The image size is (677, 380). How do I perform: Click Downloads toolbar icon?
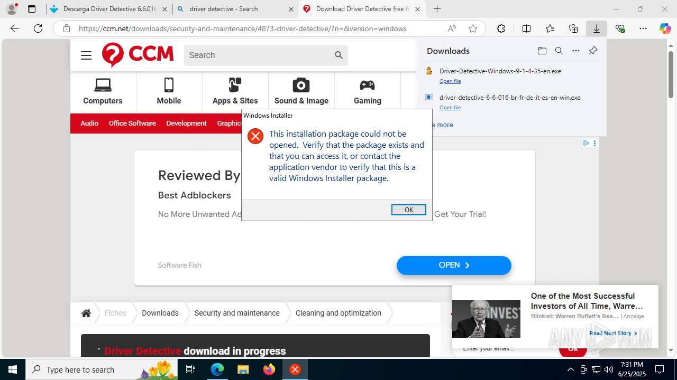click(x=596, y=28)
